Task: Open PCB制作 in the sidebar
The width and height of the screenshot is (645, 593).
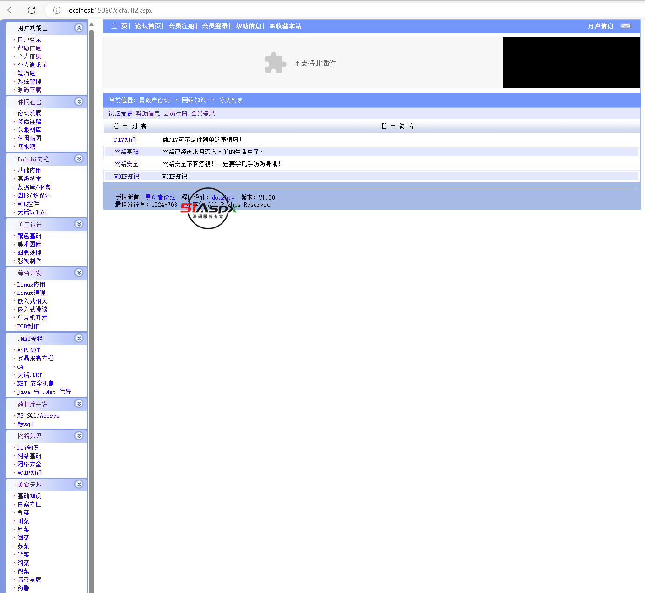Action: (28, 326)
